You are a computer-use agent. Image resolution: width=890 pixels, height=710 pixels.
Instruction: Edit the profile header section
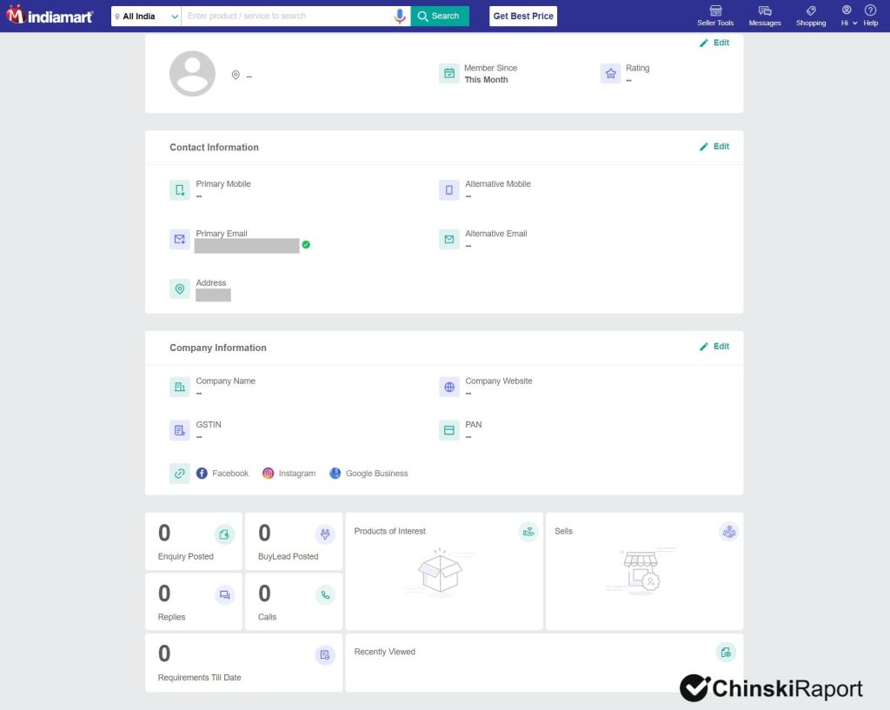coord(714,43)
